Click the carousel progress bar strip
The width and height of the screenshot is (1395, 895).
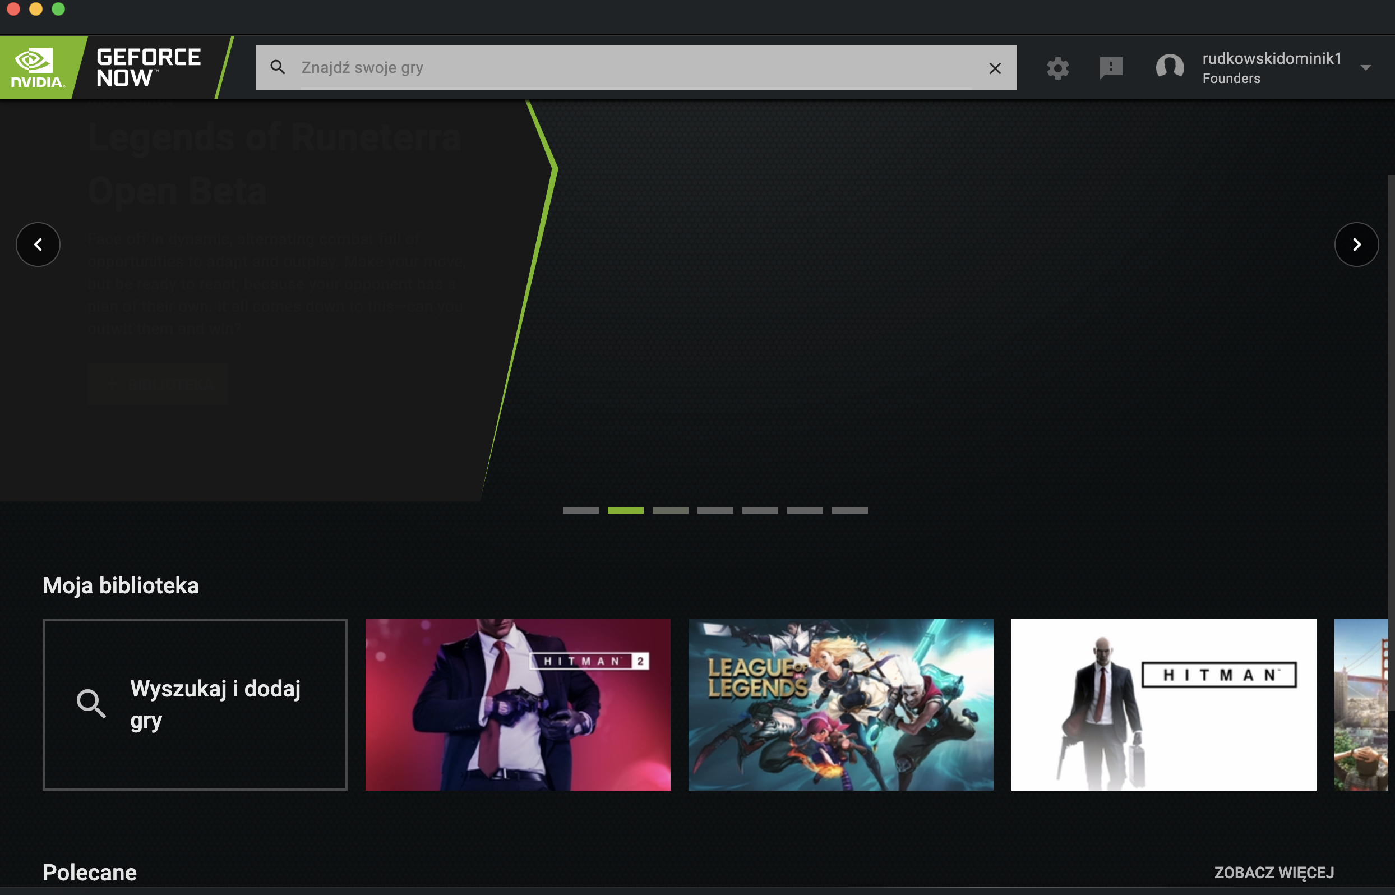pos(716,510)
